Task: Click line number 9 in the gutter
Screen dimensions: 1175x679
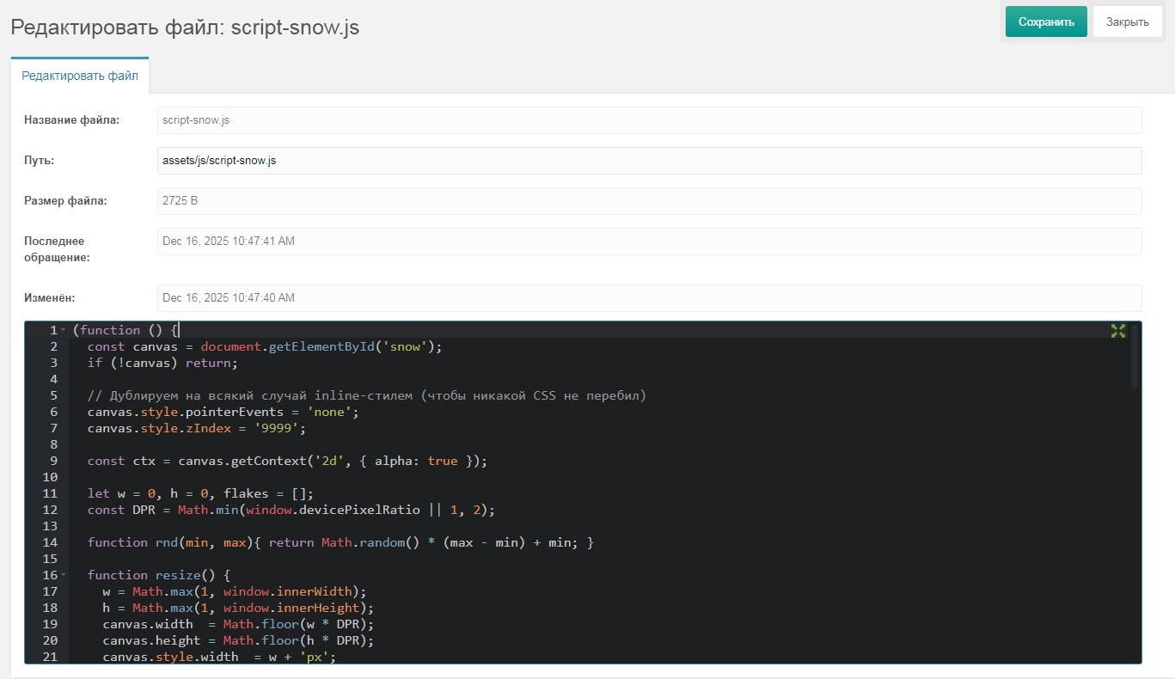Action: [x=53, y=461]
